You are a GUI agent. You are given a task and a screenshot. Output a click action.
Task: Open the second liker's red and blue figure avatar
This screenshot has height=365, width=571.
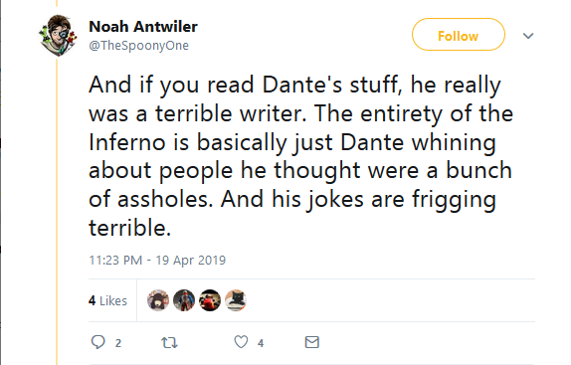pyautogui.click(x=184, y=300)
